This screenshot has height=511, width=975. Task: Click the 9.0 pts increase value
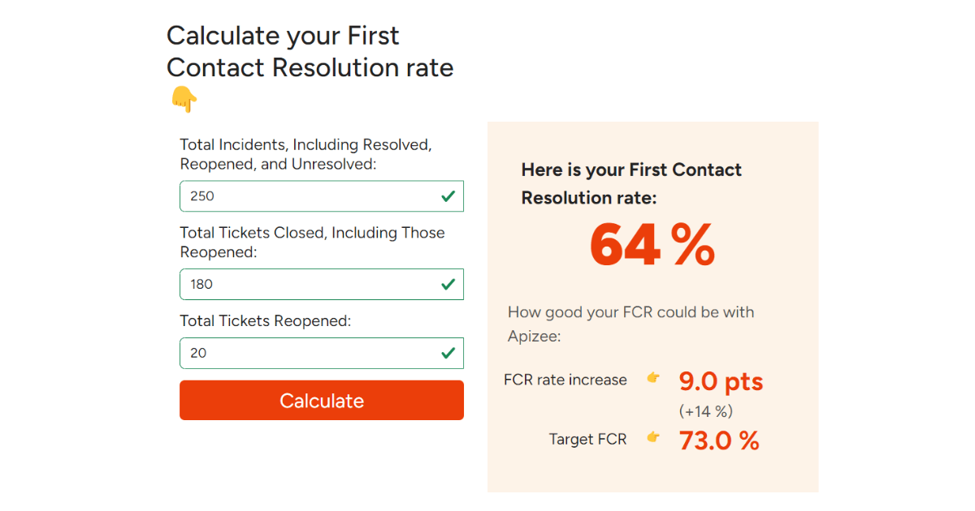721,380
